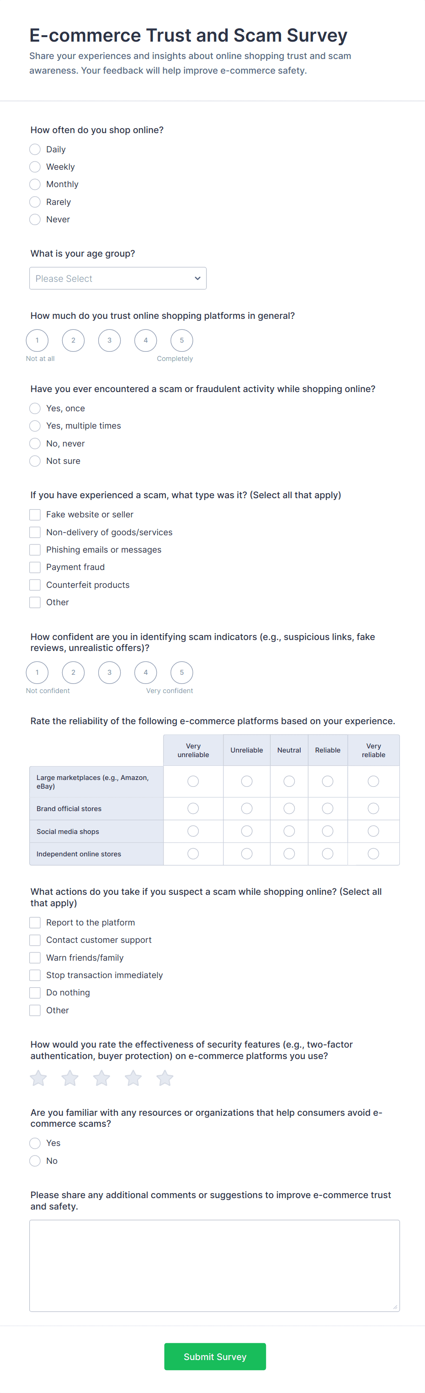Click the first star in security rating
The image size is (425, 1393).
[x=38, y=1078]
